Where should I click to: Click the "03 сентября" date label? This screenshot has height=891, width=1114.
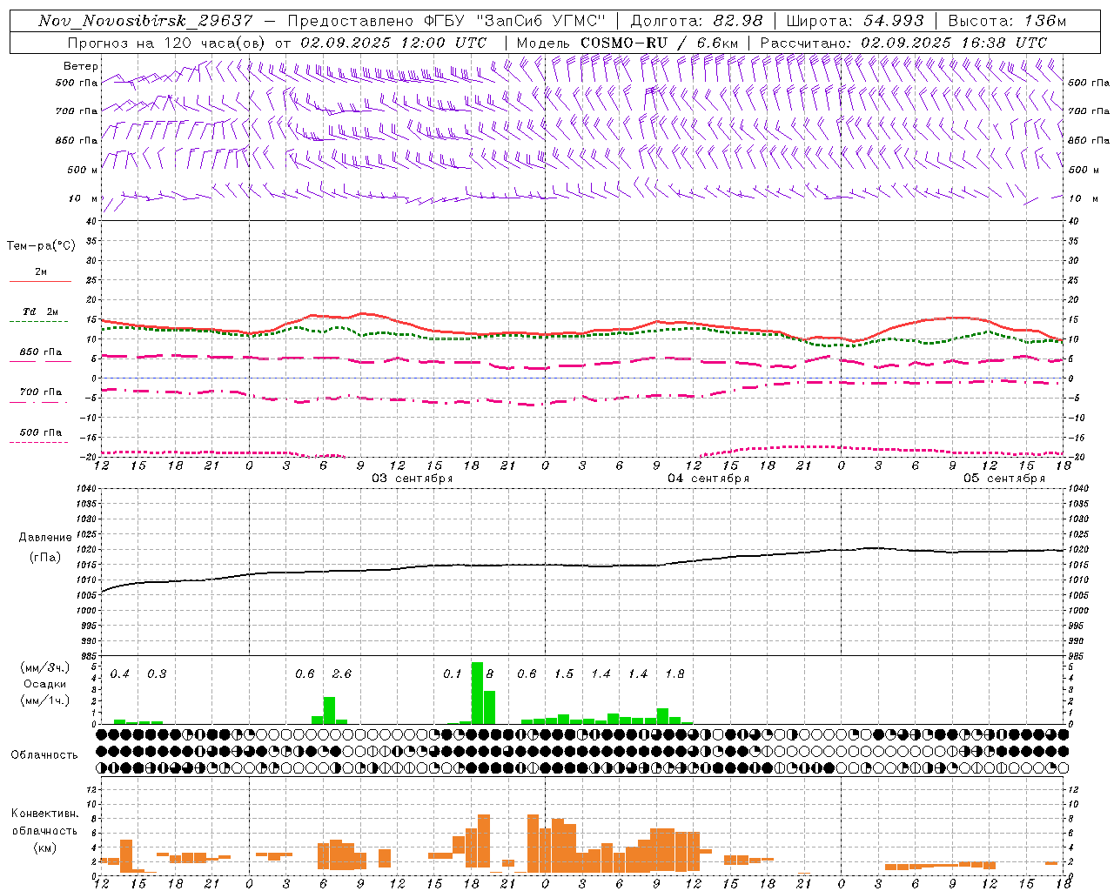coord(413,479)
